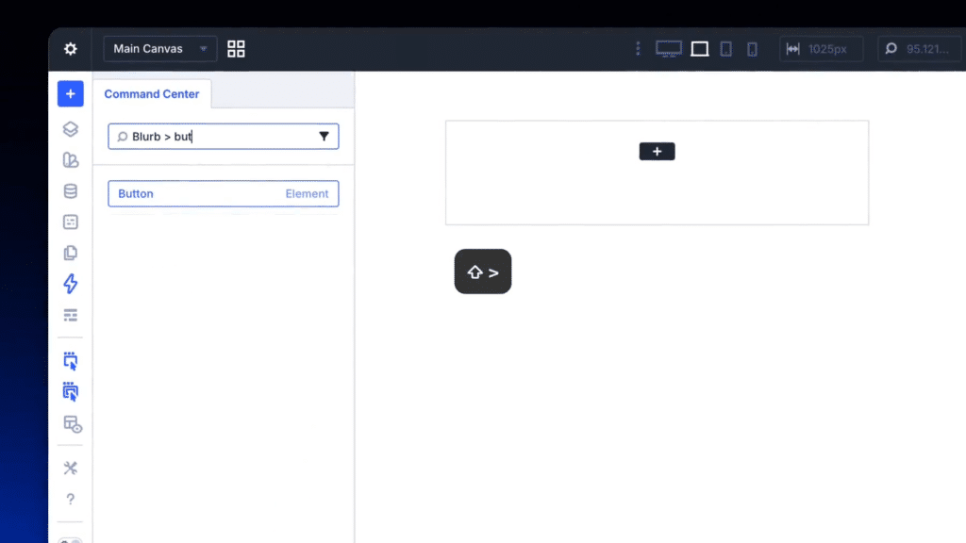The height and width of the screenshot is (543, 966).
Task: Click the four-squares grid view icon
Action: [x=236, y=49]
